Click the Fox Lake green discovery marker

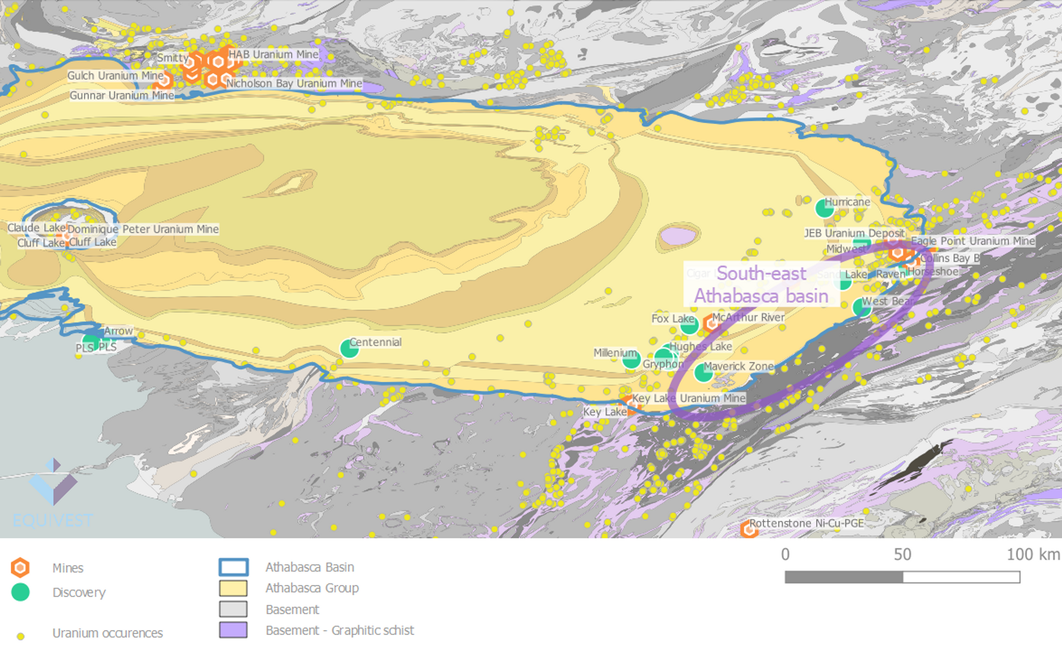tap(689, 325)
